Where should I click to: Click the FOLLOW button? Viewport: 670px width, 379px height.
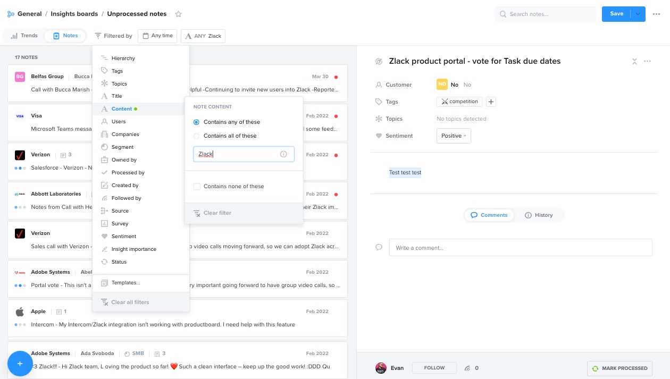pos(434,368)
